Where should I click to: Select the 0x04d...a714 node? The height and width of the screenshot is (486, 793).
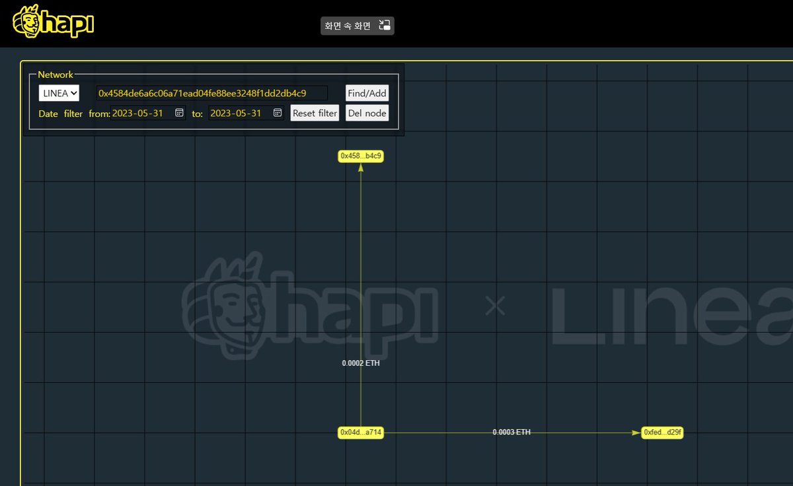(x=361, y=433)
